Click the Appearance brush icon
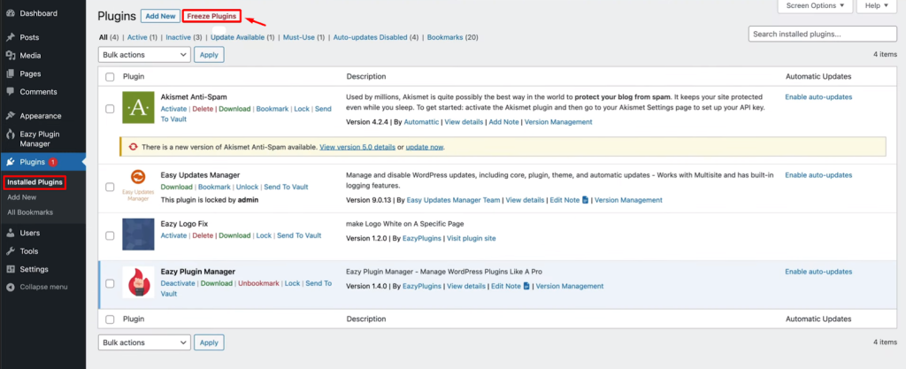906x369 pixels. pyautogui.click(x=10, y=116)
